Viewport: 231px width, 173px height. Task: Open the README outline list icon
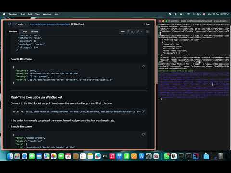coord(147,32)
